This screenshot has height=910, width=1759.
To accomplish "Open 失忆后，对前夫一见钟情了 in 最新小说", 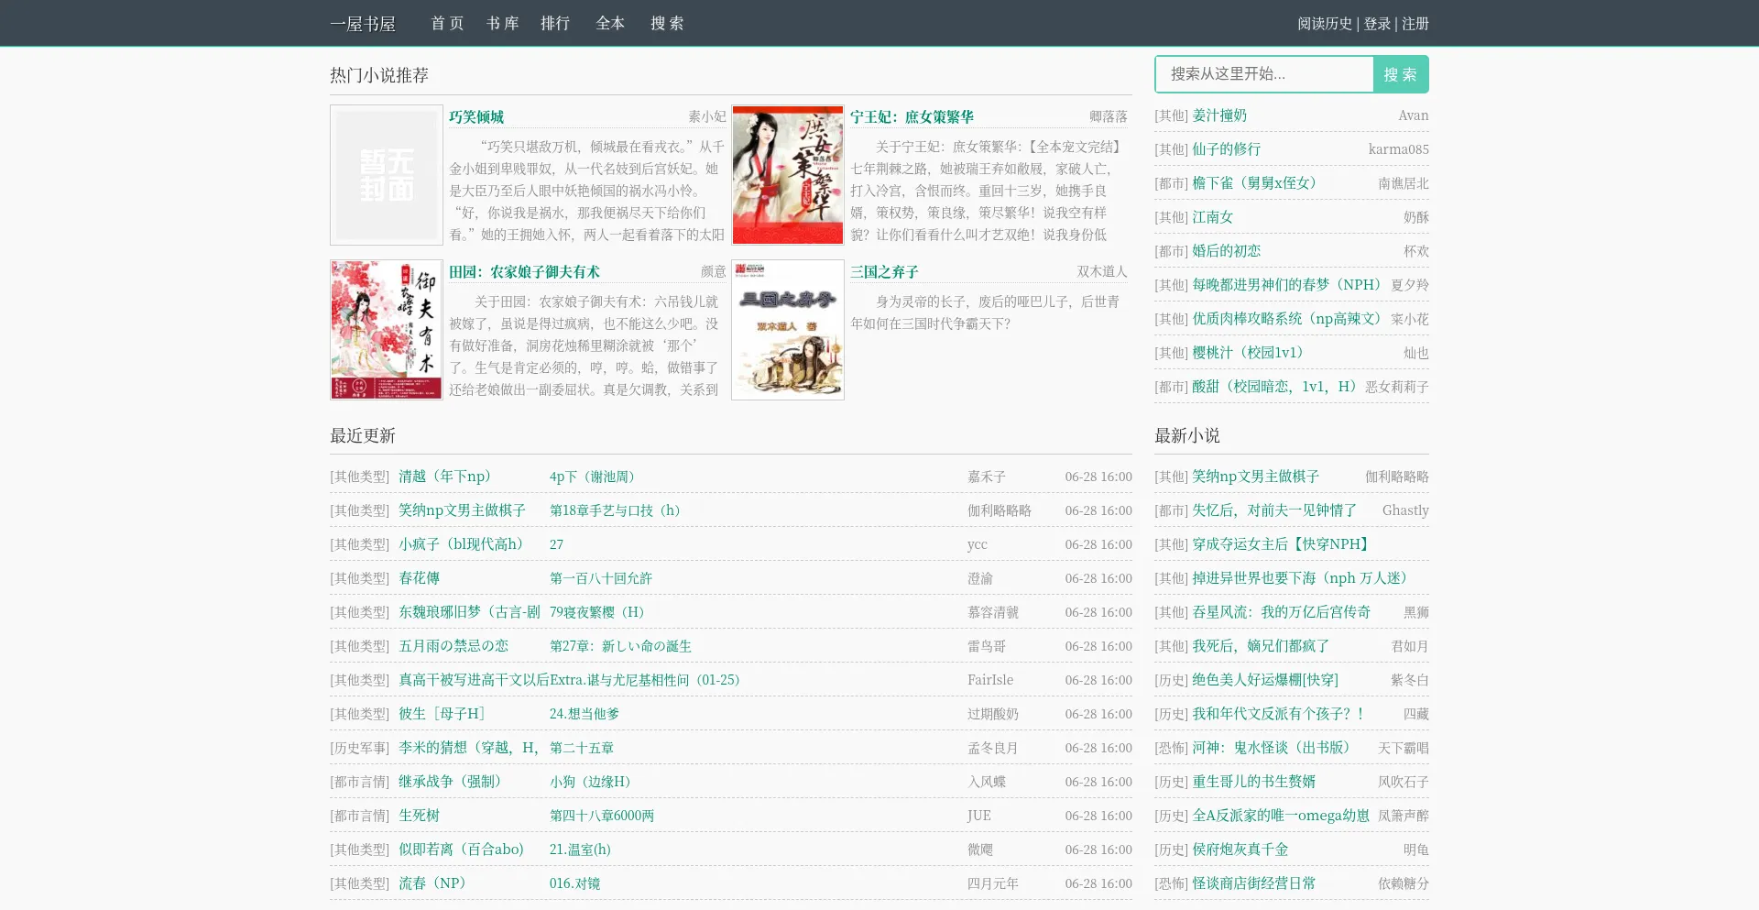I will click(x=1274, y=510).
